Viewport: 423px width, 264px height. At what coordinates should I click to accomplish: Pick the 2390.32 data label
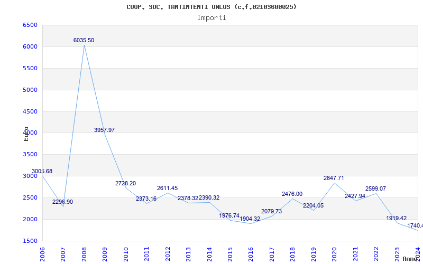tap(209, 197)
